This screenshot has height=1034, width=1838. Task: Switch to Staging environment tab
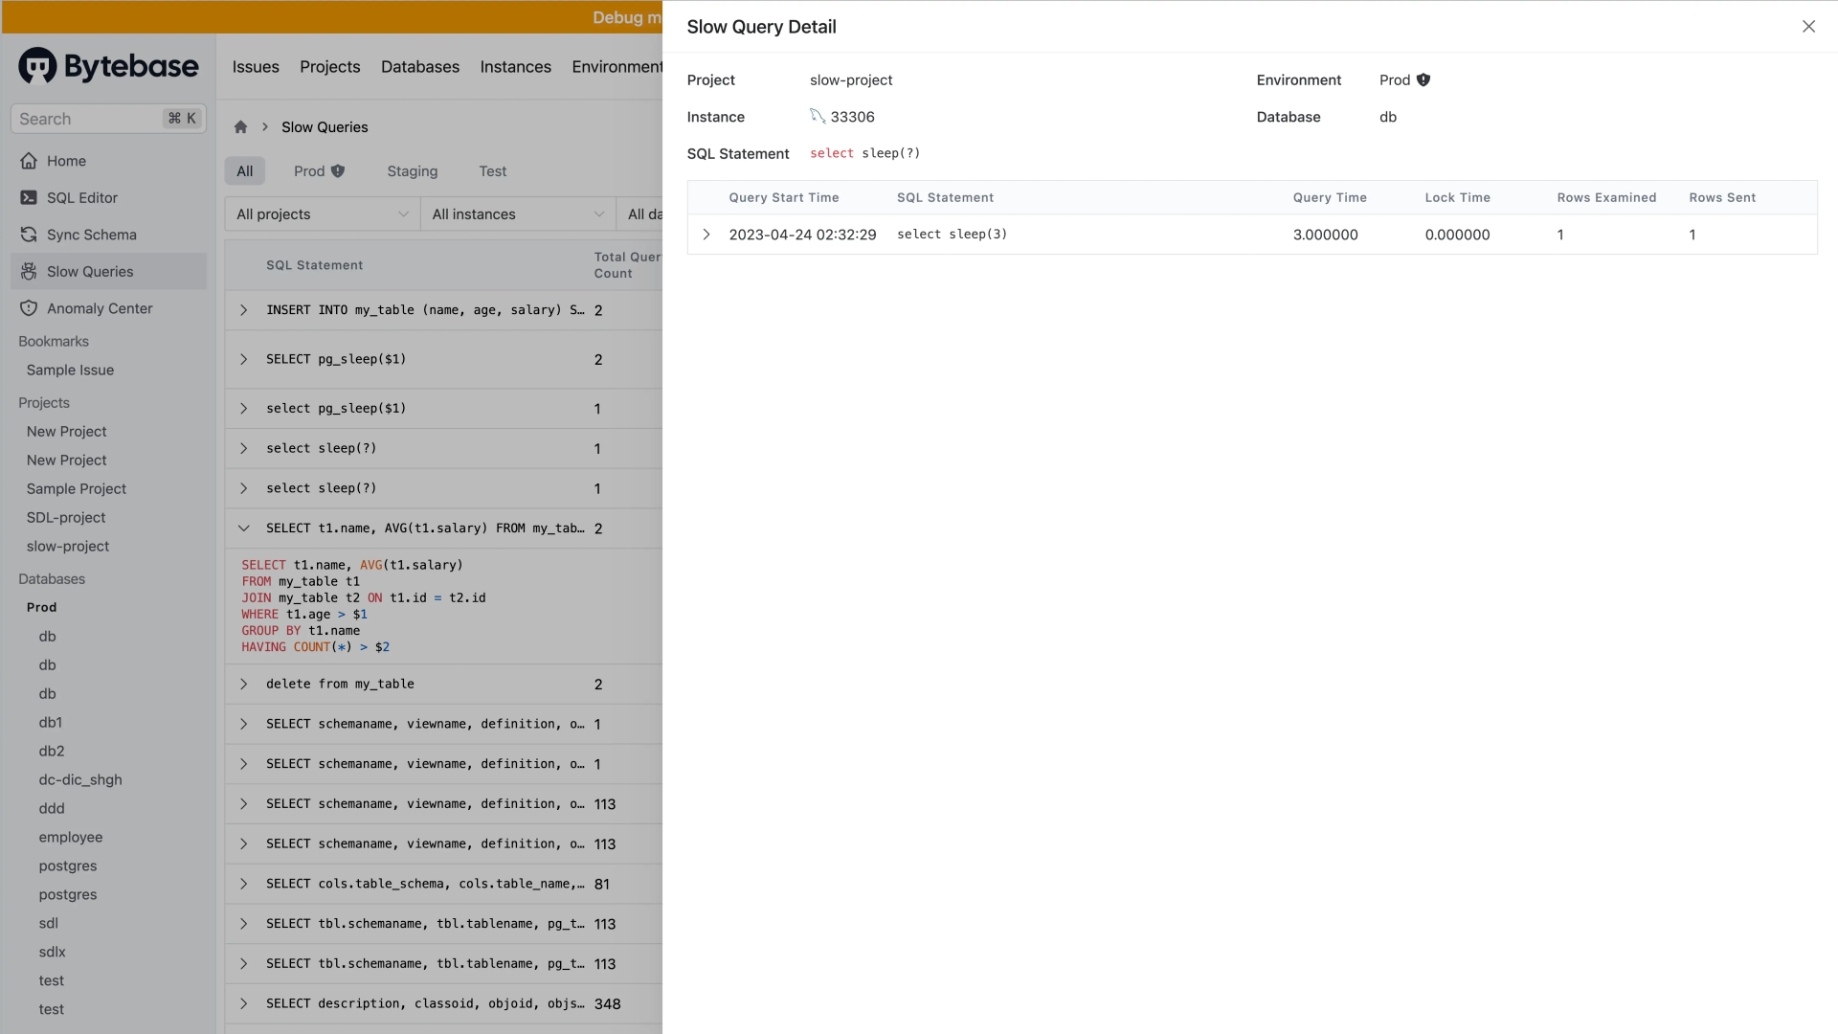[x=412, y=170]
